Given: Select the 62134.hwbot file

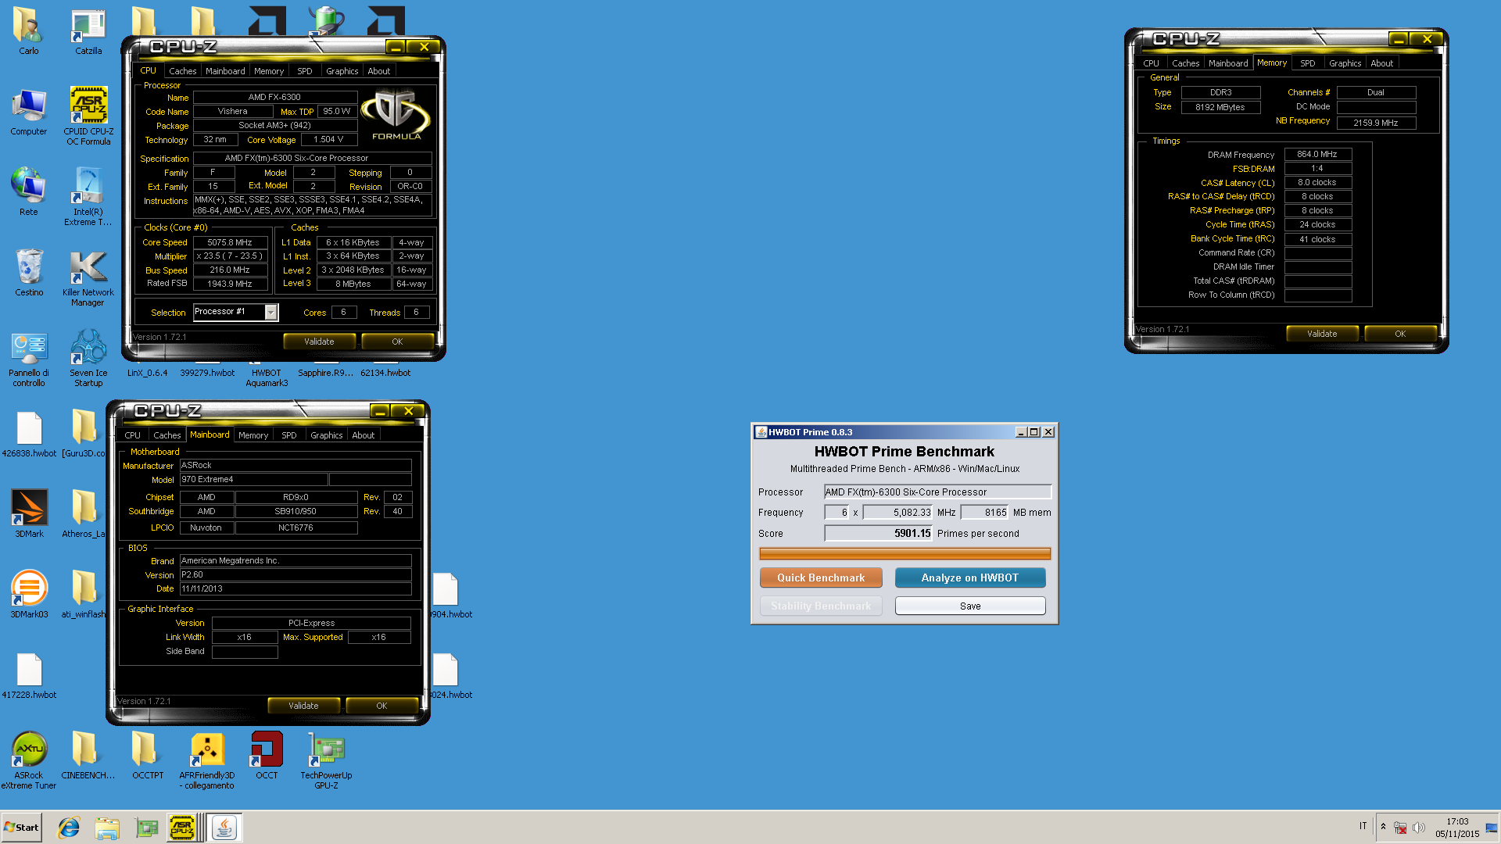Looking at the screenshot, I should pos(385,374).
